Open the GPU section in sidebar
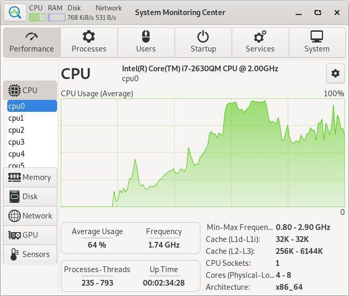The height and width of the screenshot is (296, 349). tap(30, 235)
